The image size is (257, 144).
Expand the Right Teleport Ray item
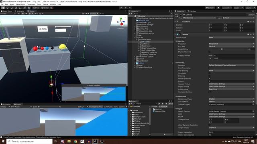pyautogui.click(x=139, y=48)
